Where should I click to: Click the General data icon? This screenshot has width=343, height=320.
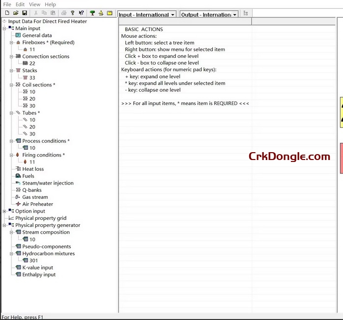(18, 35)
